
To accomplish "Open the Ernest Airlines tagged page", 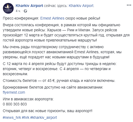I will [x=52, y=18].
